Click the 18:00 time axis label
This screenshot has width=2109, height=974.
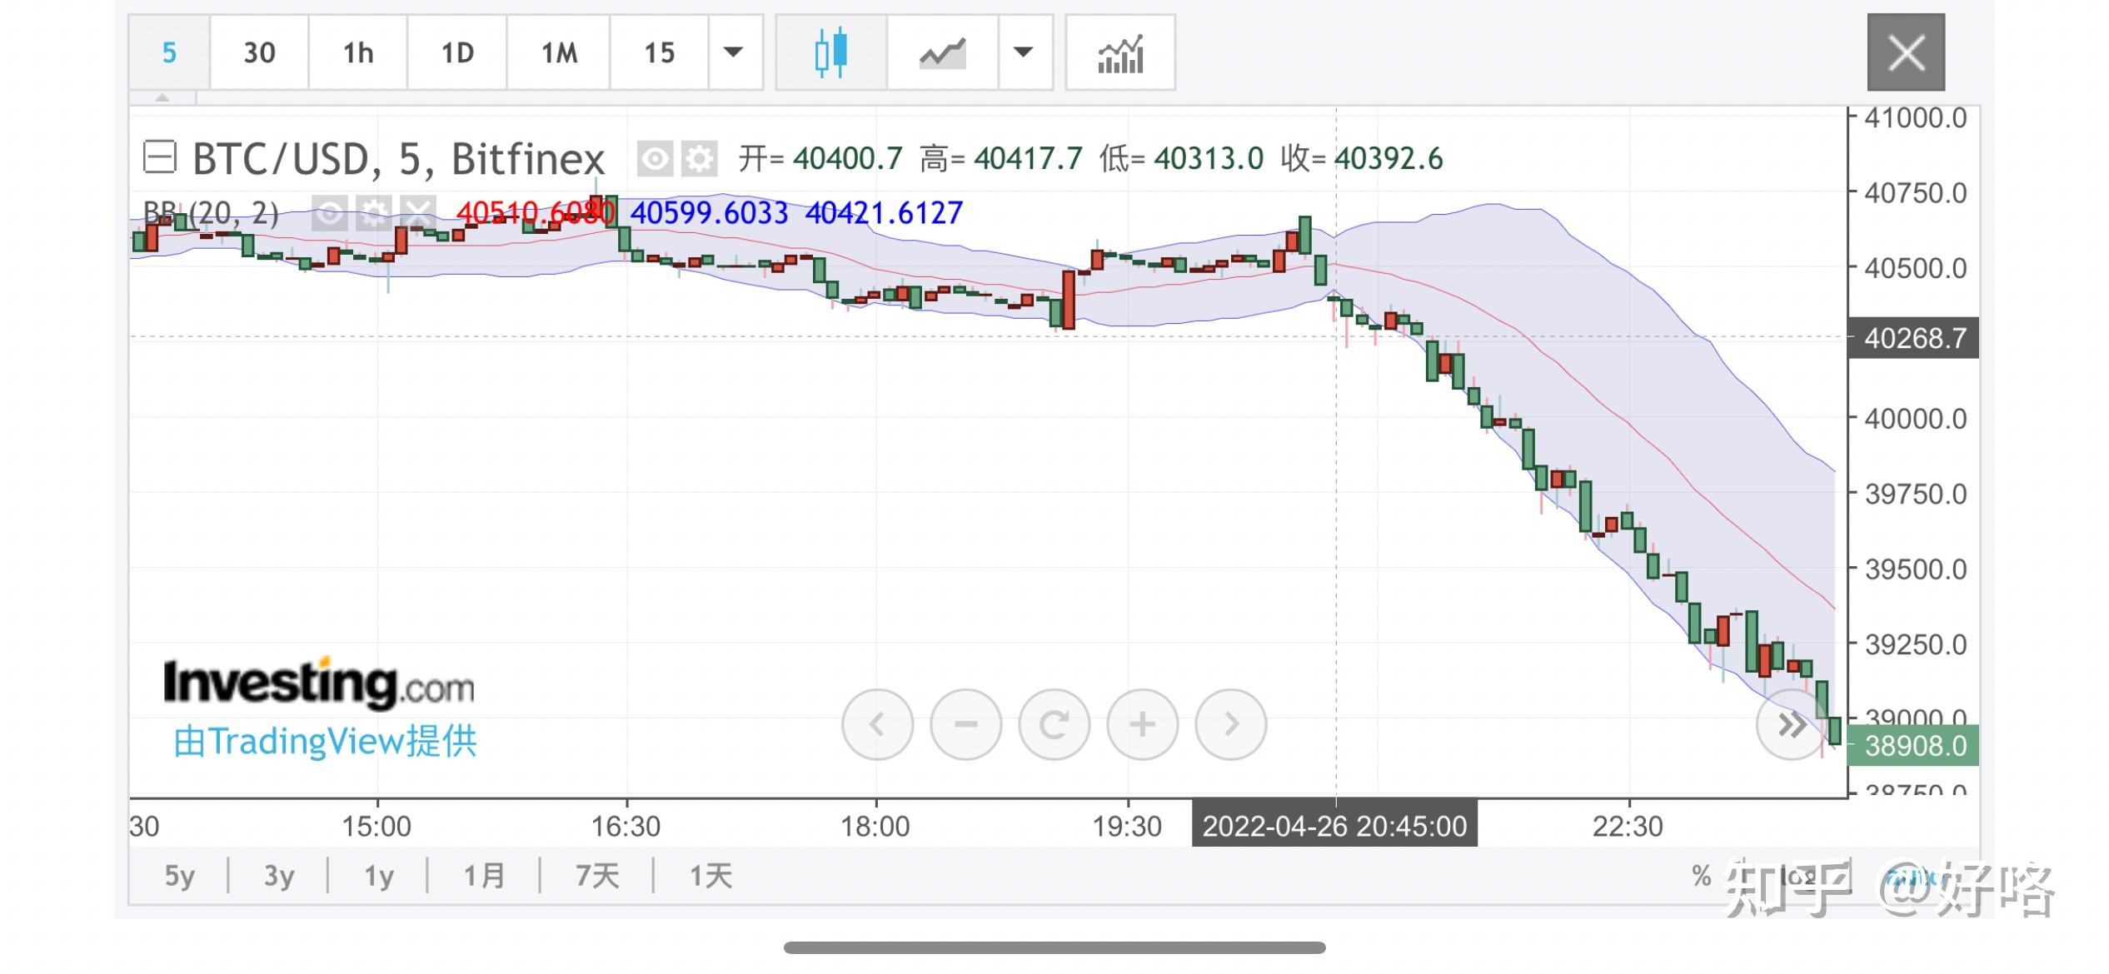(875, 826)
